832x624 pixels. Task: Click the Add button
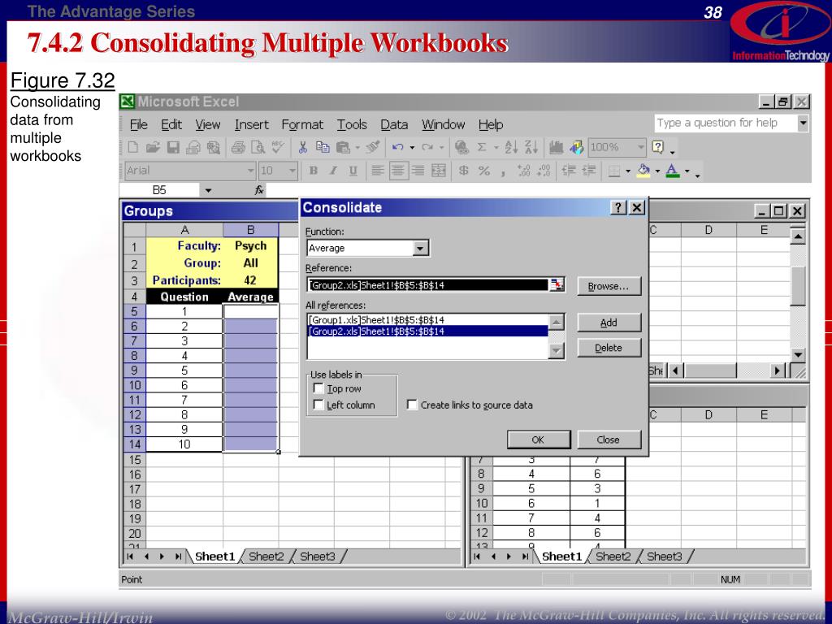point(609,323)
